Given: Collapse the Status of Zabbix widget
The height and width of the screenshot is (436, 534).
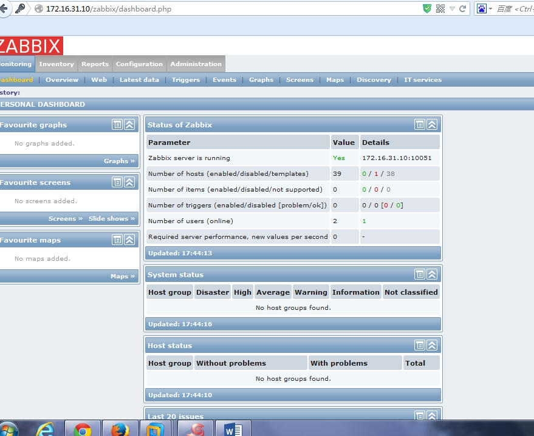Looking at the screenshot, I should [432, 125].
